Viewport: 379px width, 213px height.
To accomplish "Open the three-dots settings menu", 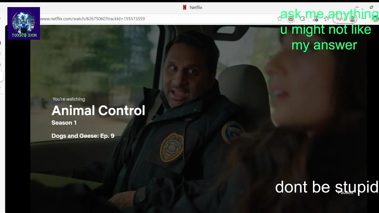I will point(364,19).
